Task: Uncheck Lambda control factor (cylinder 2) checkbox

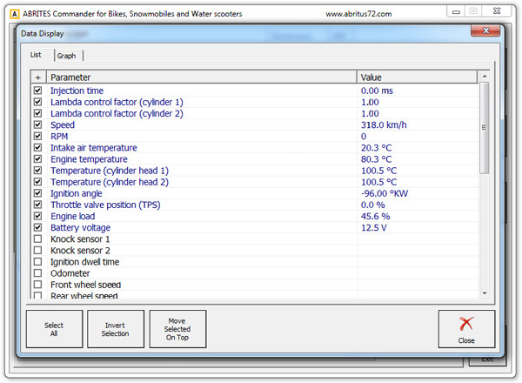Action: pyautogui.click(x=37, y=113)
